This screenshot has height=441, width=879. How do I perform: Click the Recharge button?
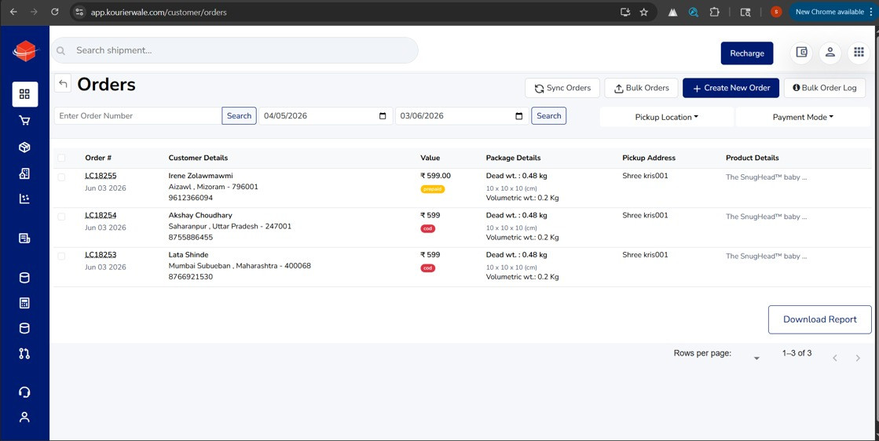click(747, 53)
